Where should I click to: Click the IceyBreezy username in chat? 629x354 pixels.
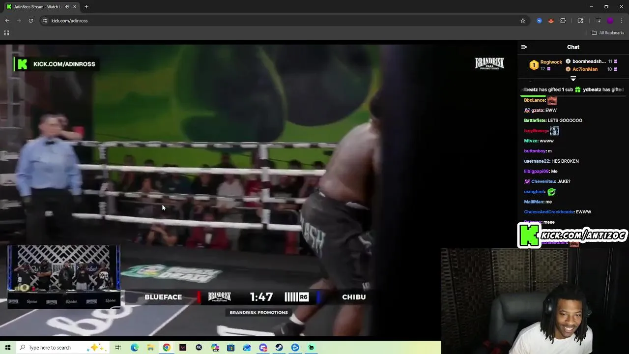pyautogui.click(x=536, y=131)
